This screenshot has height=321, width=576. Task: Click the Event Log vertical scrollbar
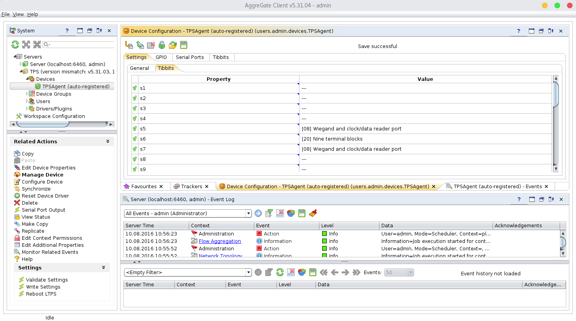563,242
